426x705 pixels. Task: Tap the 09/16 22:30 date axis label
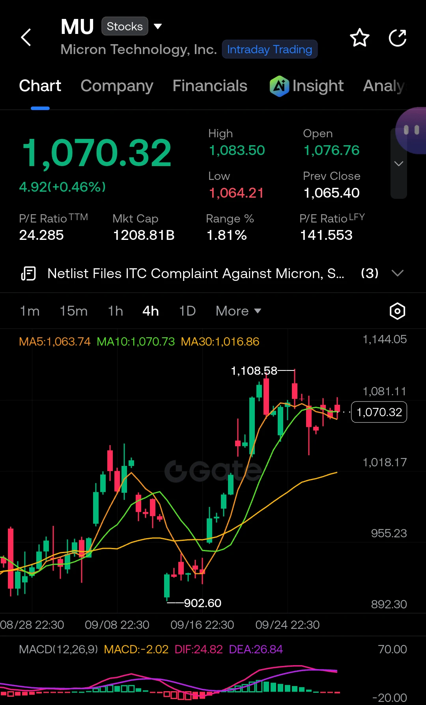pos(202,625)
